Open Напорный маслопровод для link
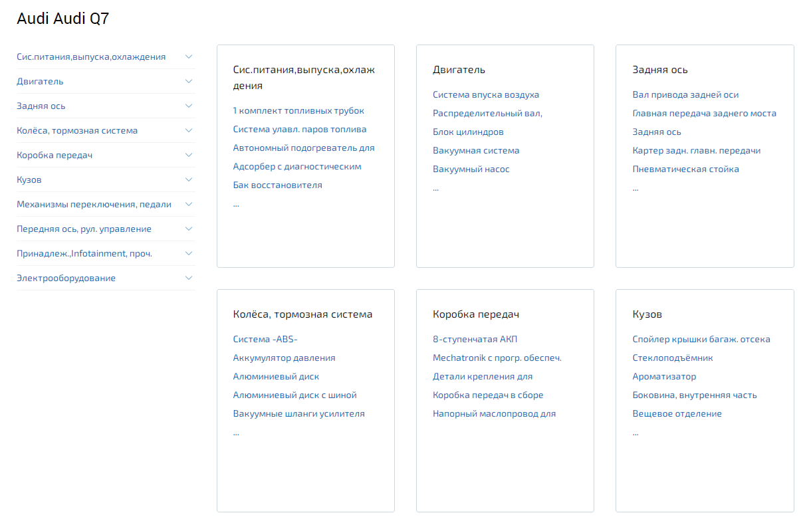The height and width of the screenshot is (525, 809). tap(494, 414)
